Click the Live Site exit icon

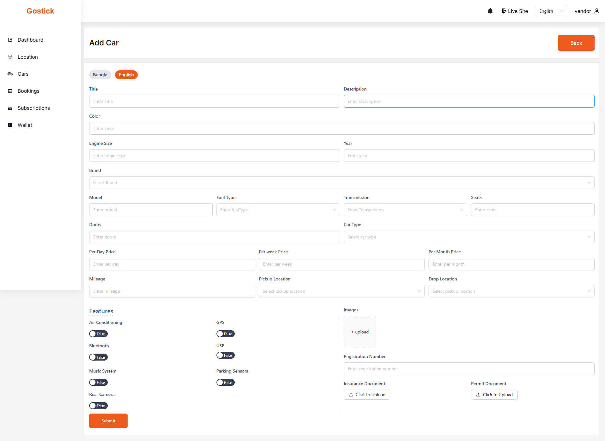(504, 11)
